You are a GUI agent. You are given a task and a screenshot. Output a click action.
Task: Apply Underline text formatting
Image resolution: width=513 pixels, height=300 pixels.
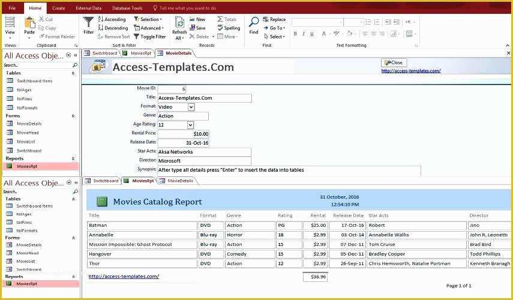[312, 34]
